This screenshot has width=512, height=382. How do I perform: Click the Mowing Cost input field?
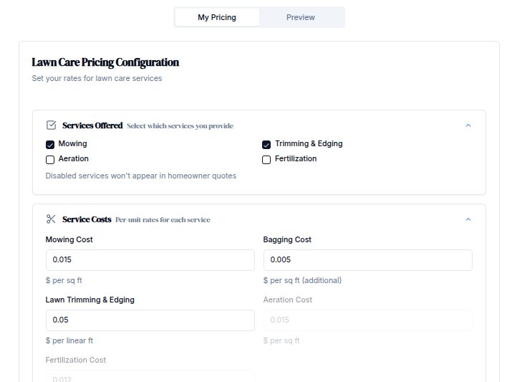click(x=150, y=259)
